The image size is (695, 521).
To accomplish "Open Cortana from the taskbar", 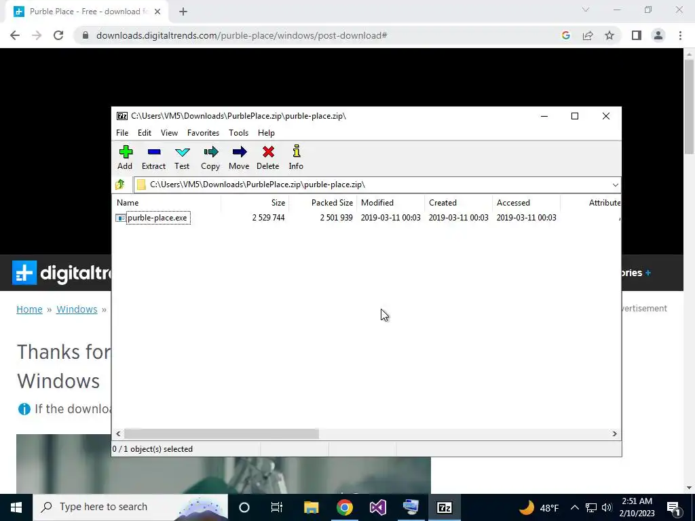I will 244,507.
